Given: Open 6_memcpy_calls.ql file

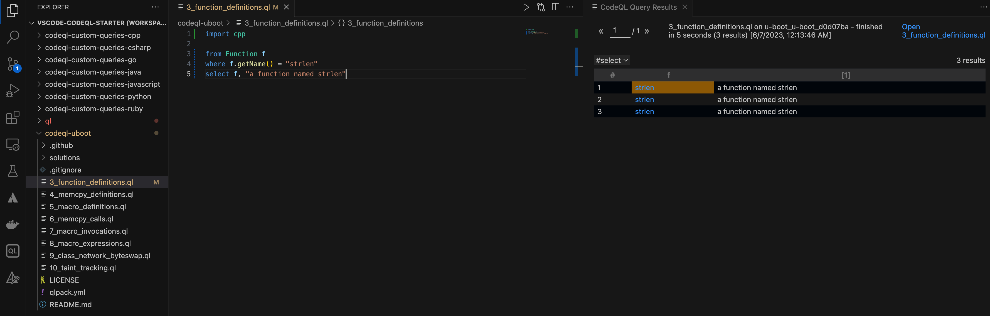Looking at the screenshot, I should click(x=82, y=219).
